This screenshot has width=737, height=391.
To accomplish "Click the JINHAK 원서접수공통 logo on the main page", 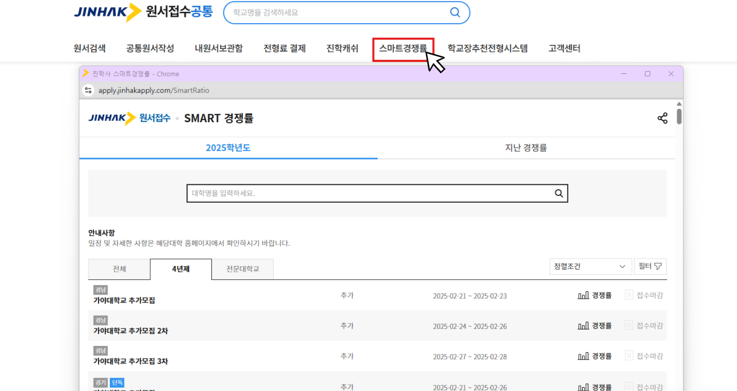I will pos(144,12).
